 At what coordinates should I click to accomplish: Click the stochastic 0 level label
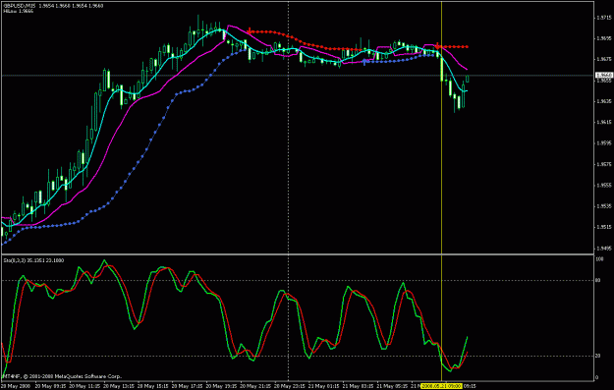click(x=597, y=378)
